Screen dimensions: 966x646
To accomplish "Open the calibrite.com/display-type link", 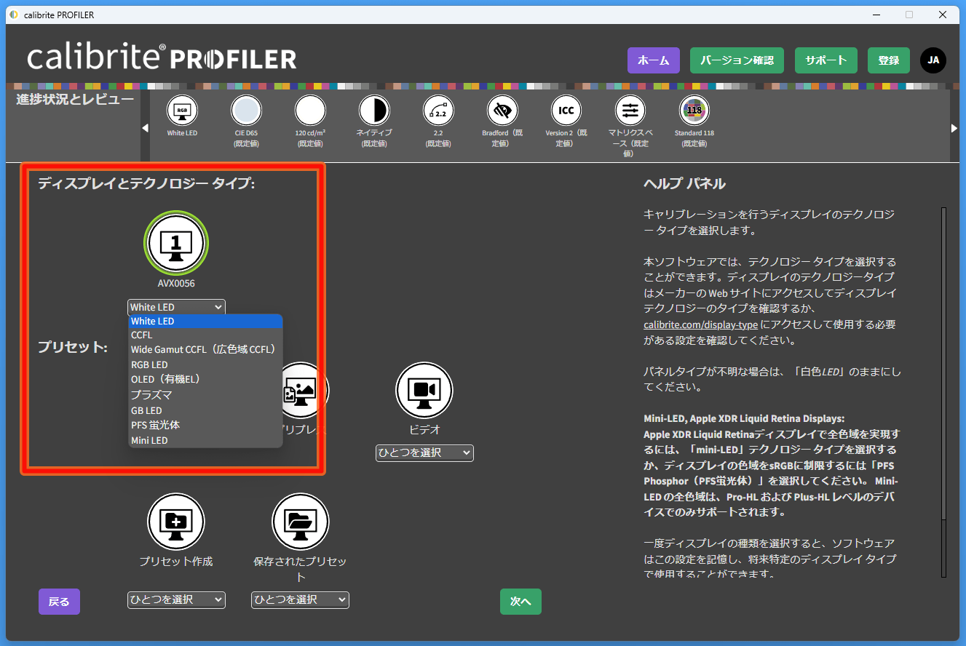I will (x=700, y=324).
